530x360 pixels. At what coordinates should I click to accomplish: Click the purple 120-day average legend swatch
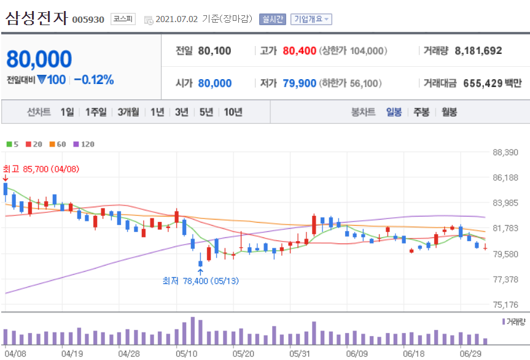[x=76, y=144]
